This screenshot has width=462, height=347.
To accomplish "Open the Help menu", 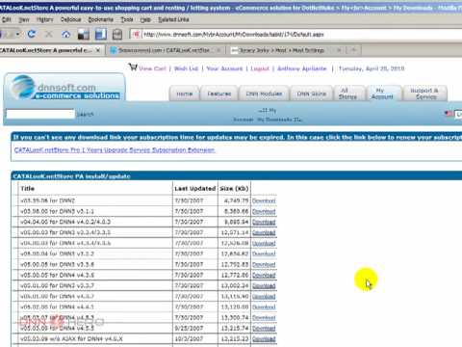I will click(145, 19).
